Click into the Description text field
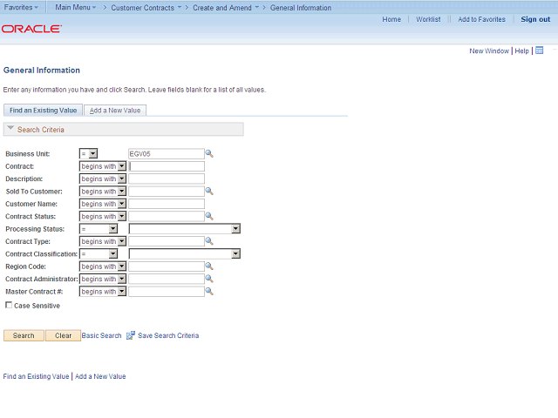This screenshot has width=558, height=418. (167, 179)
